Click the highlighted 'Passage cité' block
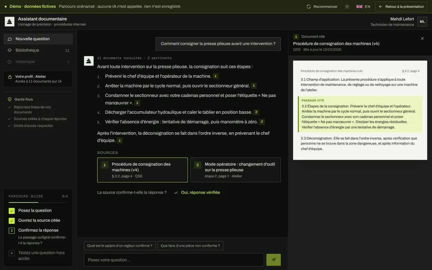Screen dimensions: 432x270 (x=360, y=114)
